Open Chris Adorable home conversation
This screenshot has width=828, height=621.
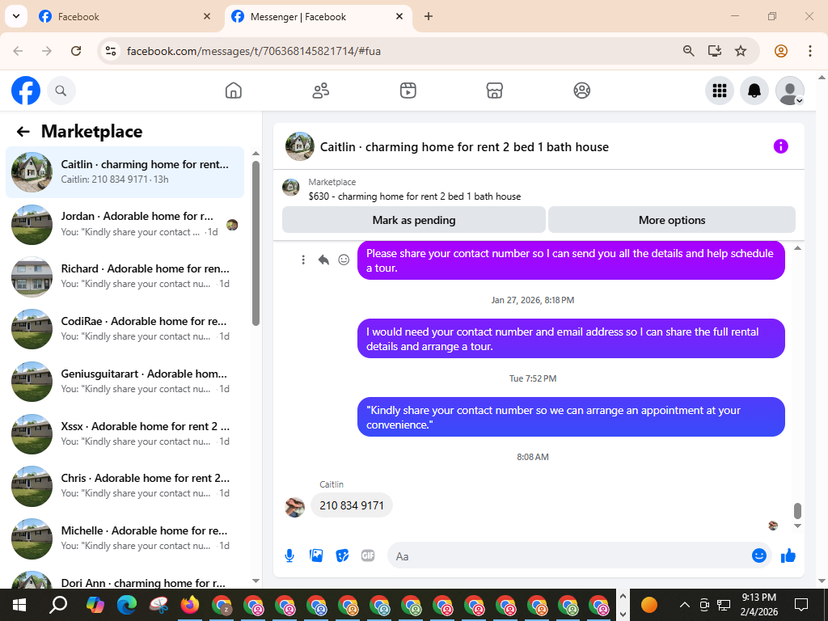point(125,486)
